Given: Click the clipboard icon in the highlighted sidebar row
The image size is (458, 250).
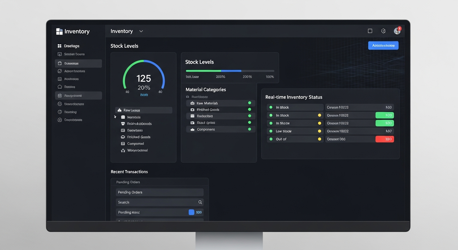Looking at the screenshot, I should (60, 63).
